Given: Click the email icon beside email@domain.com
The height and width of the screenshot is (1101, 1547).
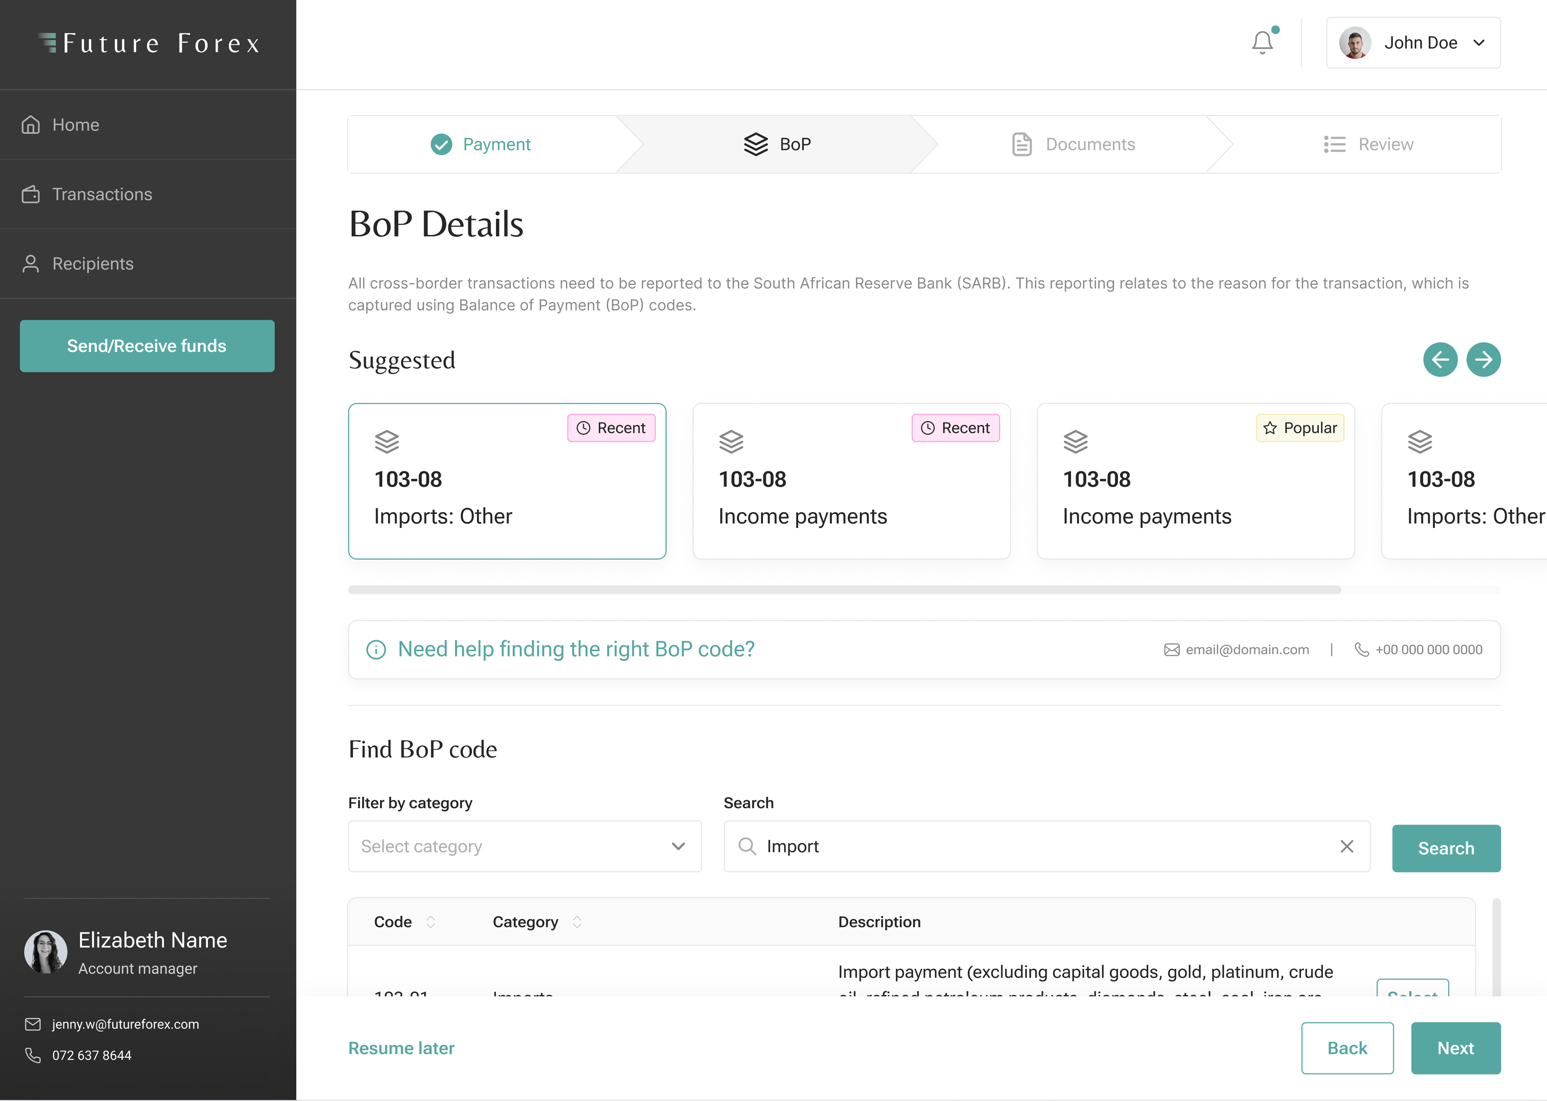Looking at the screenshot, I should coord(1171,650).
